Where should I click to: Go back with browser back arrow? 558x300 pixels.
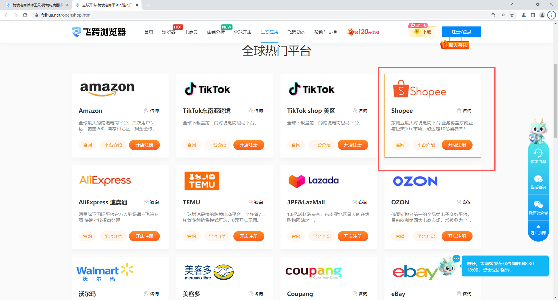(x=6, y=15)
